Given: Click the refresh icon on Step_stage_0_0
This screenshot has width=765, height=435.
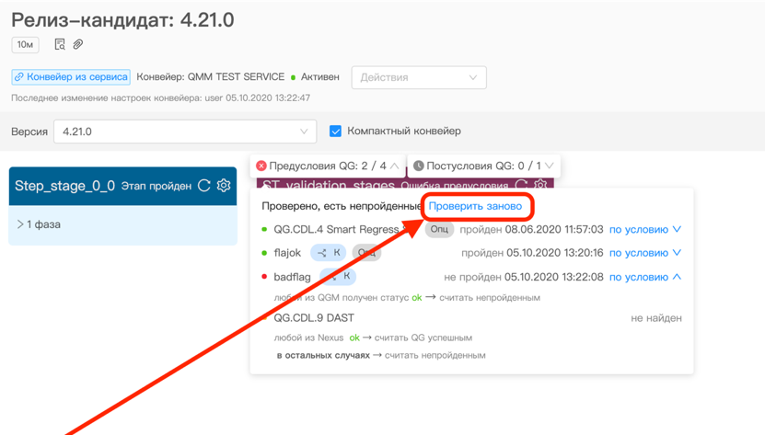Looking at the screenshot, I should point(204,186).
